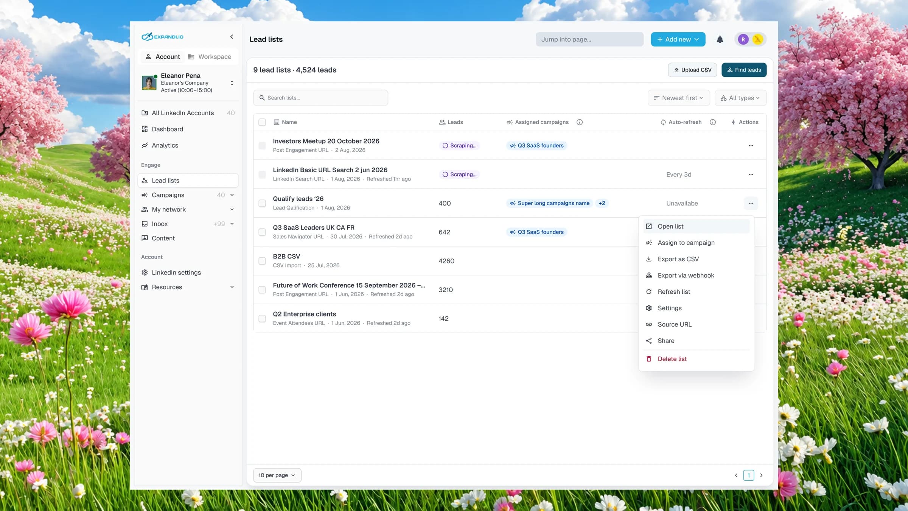Image resolution: width=908 pixels, height=511 pixels.
Task: Choose Delete list menu item
Action: tap(696, 359)
